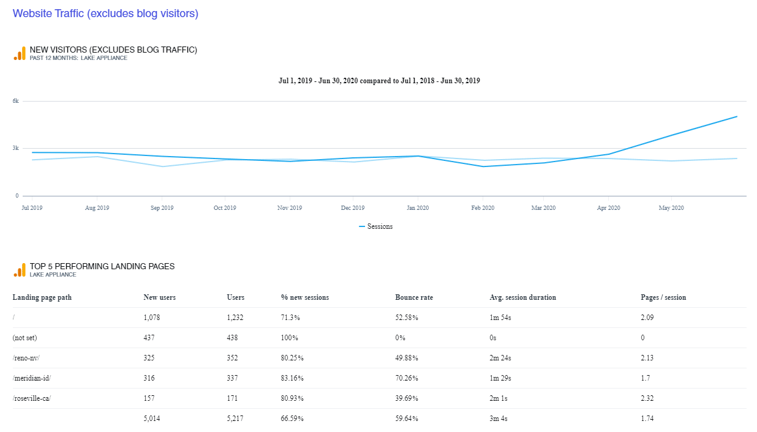Click the Analytics icon next to TOP 5 PERFORMING LANDING PAGES
757x432 pixels.
[x=19, y=269]
